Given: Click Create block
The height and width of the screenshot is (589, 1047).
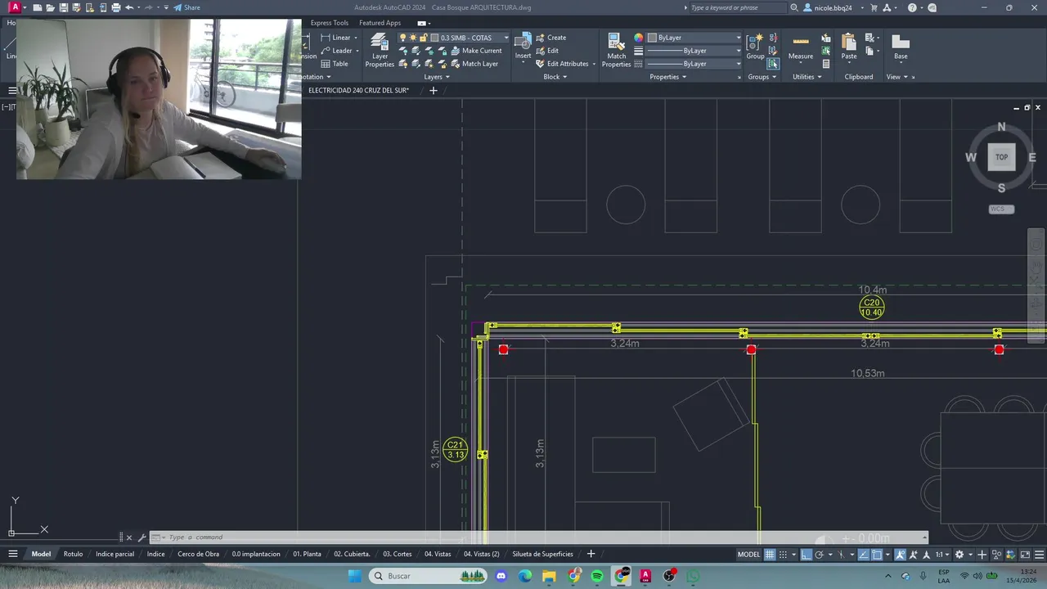Looking at the screenshot, I should pos(550,38).
